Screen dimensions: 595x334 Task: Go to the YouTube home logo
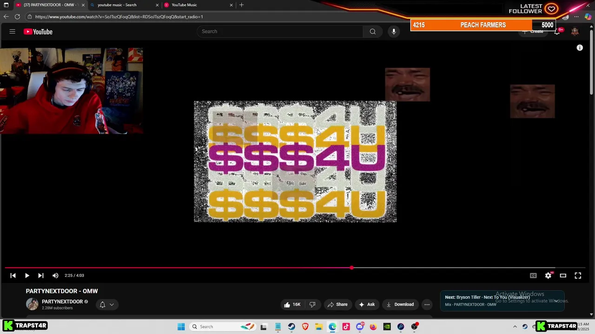click(38, 32)
